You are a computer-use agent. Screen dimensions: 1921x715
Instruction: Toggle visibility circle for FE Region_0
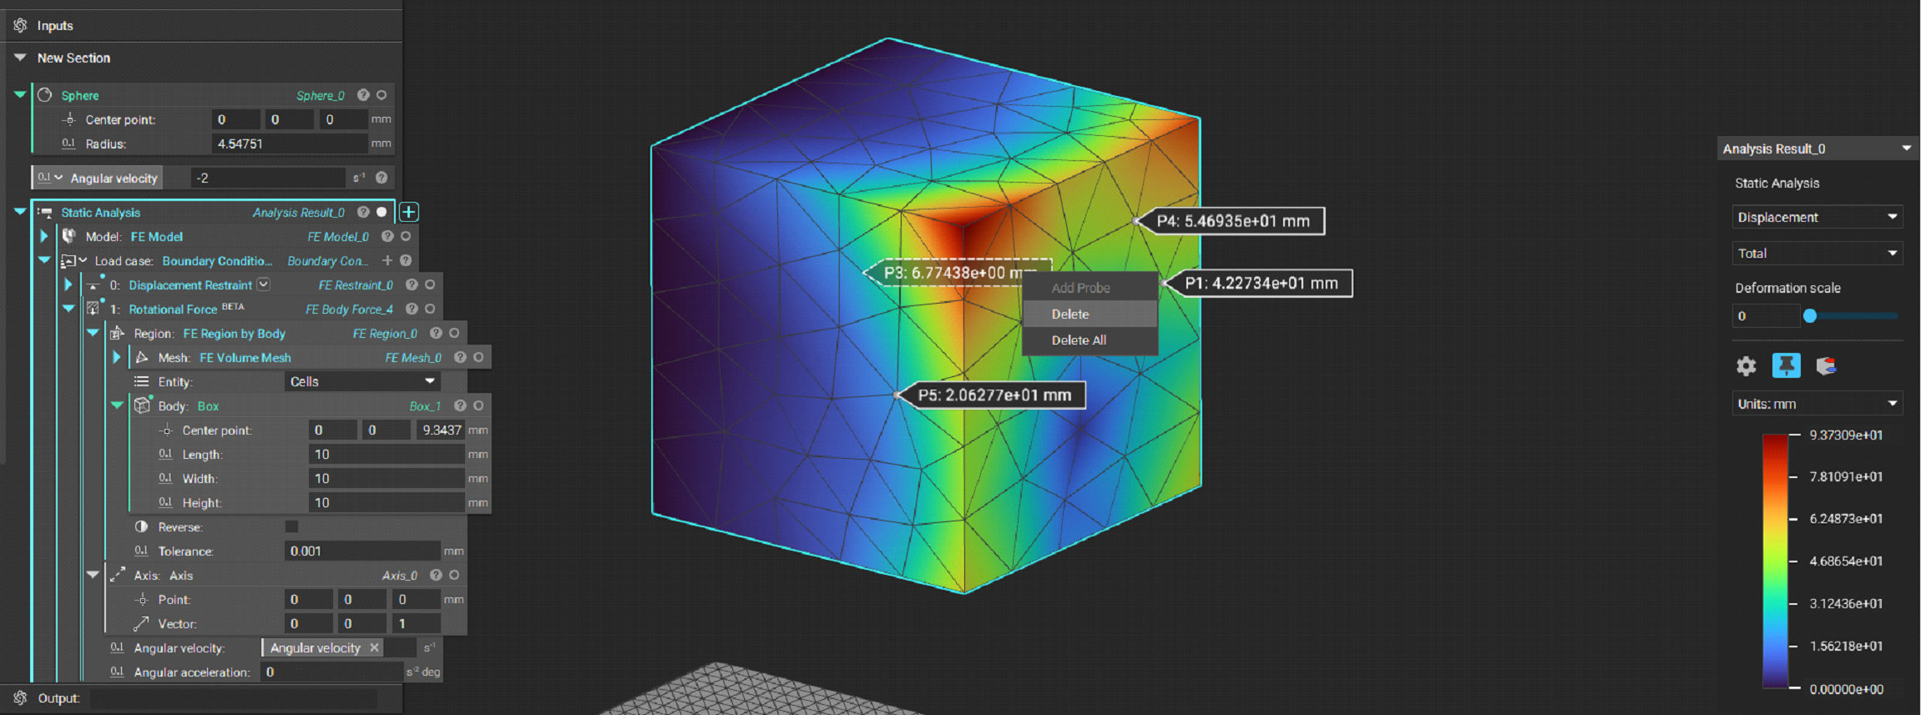point(454,333)
